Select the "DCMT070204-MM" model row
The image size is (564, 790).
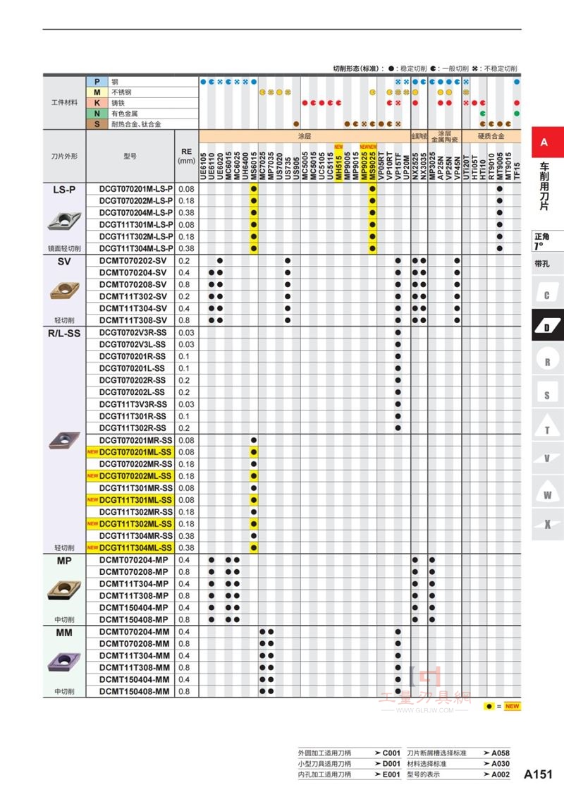click(135, 632)
